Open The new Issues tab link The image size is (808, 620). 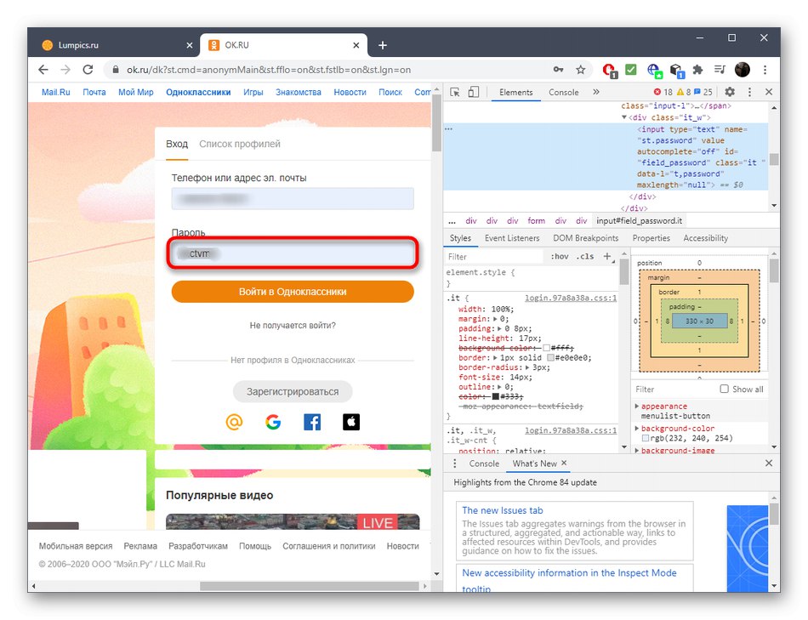[503, 510]
